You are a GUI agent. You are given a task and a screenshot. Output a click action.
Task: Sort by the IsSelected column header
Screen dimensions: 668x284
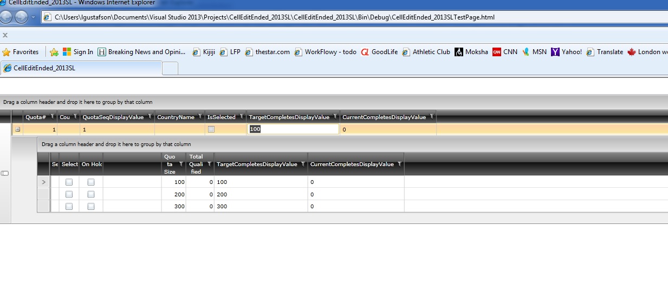[x=221, y=117]
